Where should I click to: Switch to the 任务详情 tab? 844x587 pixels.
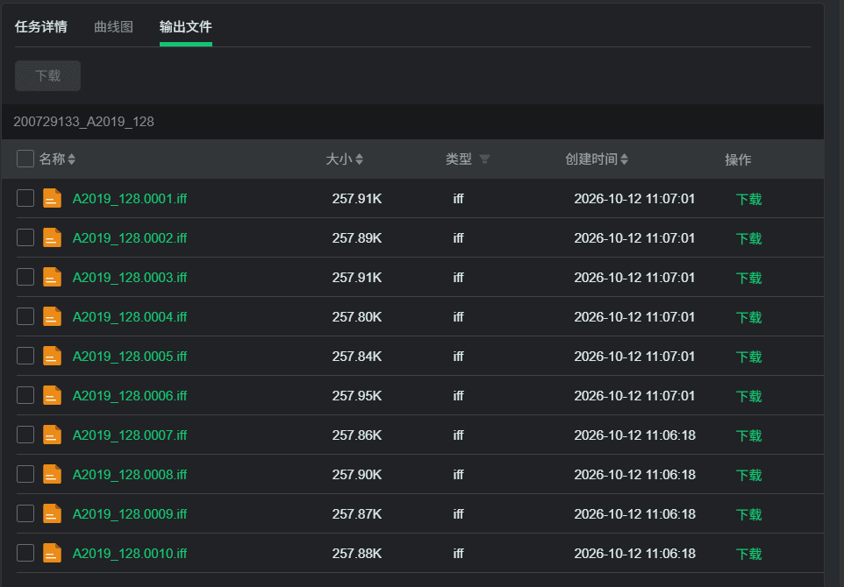click(41, 27)
